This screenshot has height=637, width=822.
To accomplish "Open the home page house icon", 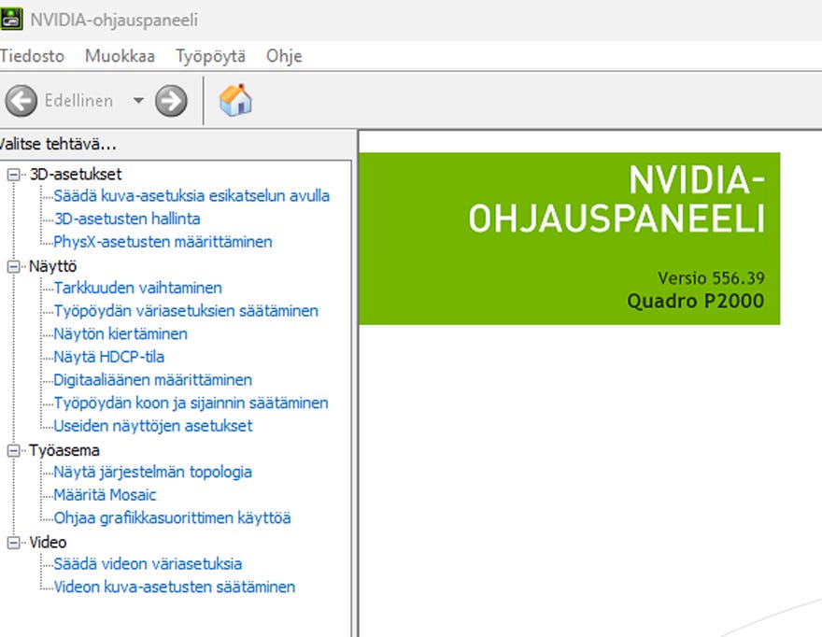I will coord(235,100).
